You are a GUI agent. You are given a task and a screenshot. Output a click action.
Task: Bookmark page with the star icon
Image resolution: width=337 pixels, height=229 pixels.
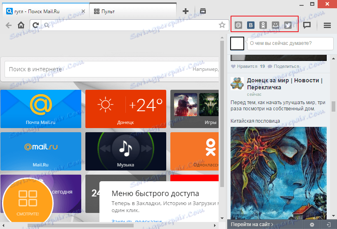pyautogui.click(x=222, y=25)
